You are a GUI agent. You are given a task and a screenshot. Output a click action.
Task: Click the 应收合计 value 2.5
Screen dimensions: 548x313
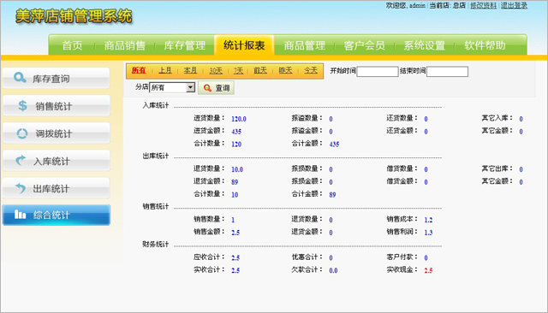[235, 258]
